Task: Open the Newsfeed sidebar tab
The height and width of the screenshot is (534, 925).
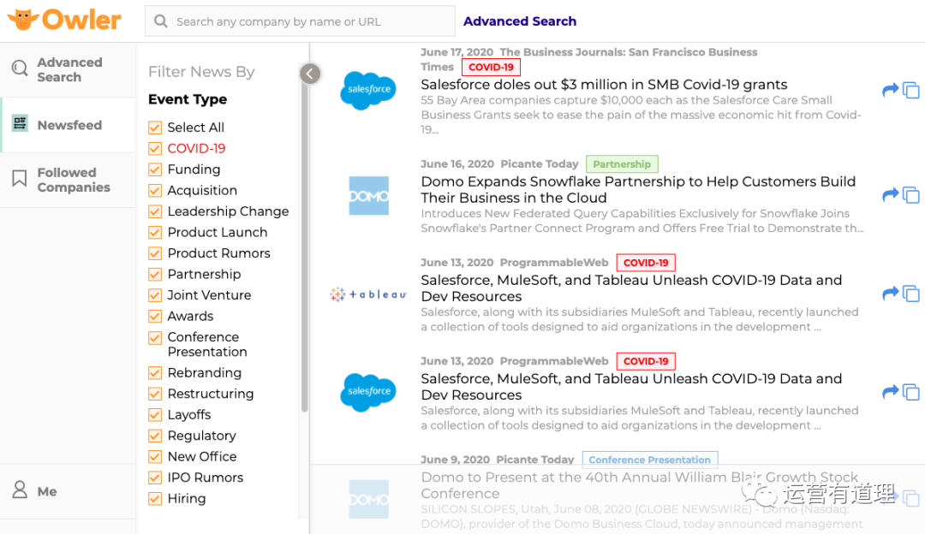Action: click(69, 125)
